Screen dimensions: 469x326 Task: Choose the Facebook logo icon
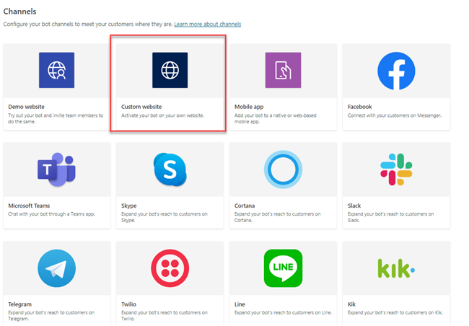pos(396,71)
